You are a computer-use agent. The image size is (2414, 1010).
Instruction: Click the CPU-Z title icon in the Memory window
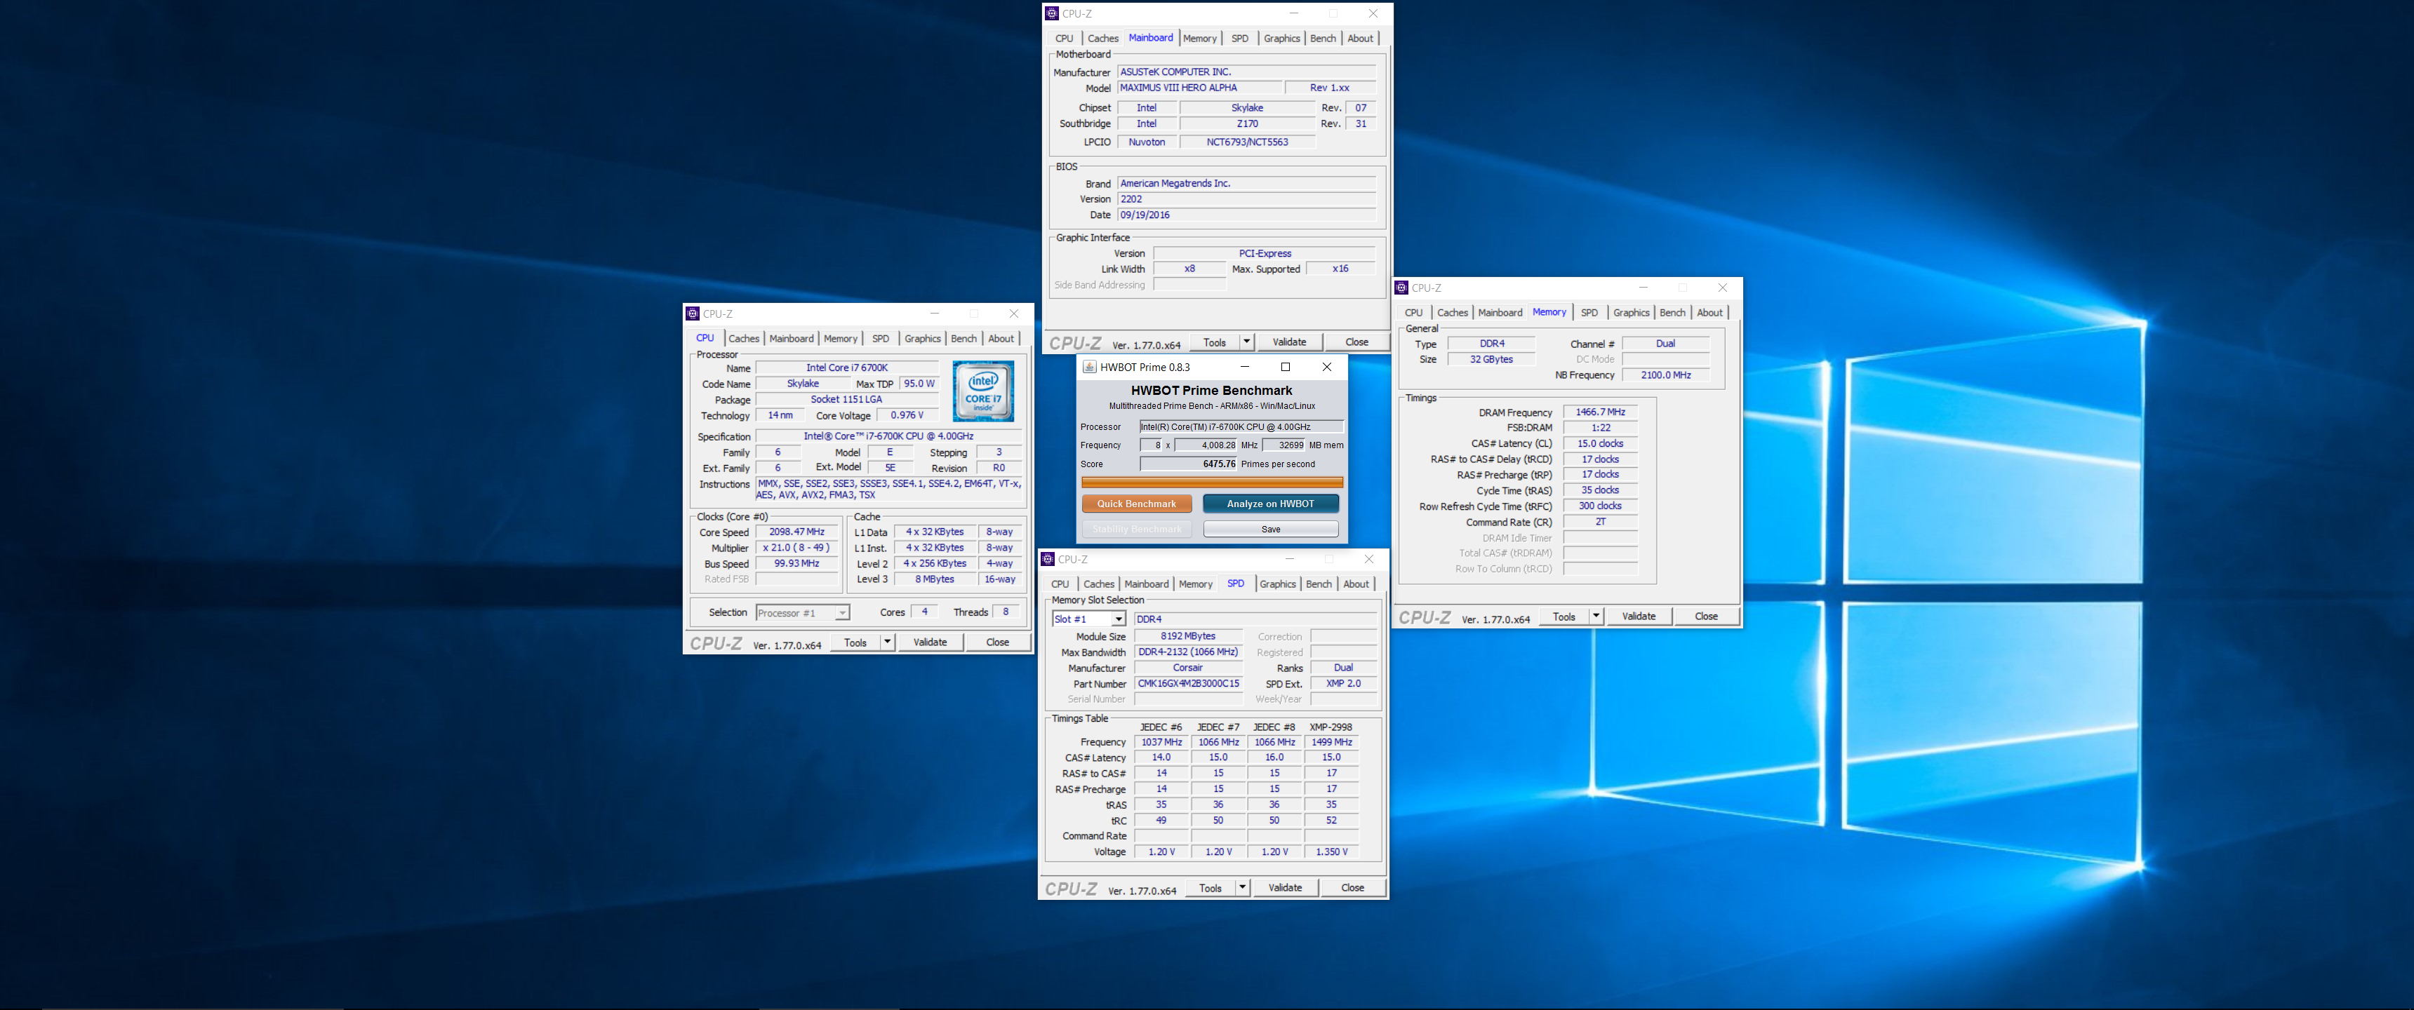(1401, 288)
